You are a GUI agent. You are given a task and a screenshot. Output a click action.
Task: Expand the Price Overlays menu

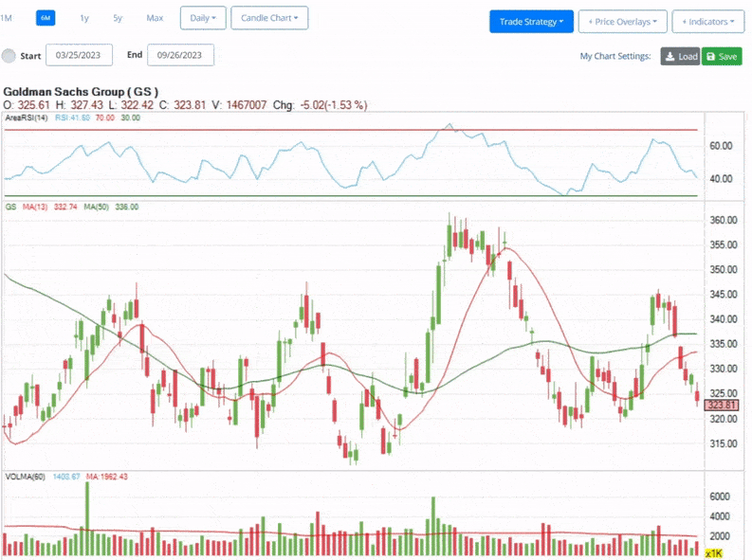(x=622, y=21)
